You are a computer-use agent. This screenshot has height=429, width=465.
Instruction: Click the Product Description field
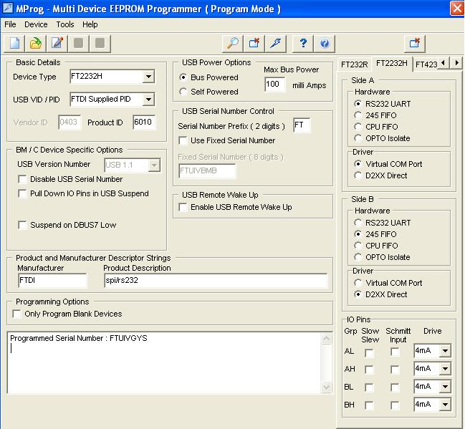tap(216, 281)
